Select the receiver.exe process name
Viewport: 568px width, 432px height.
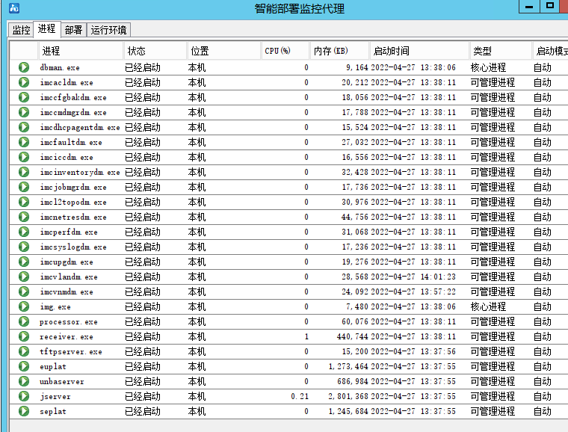[67, 337]
